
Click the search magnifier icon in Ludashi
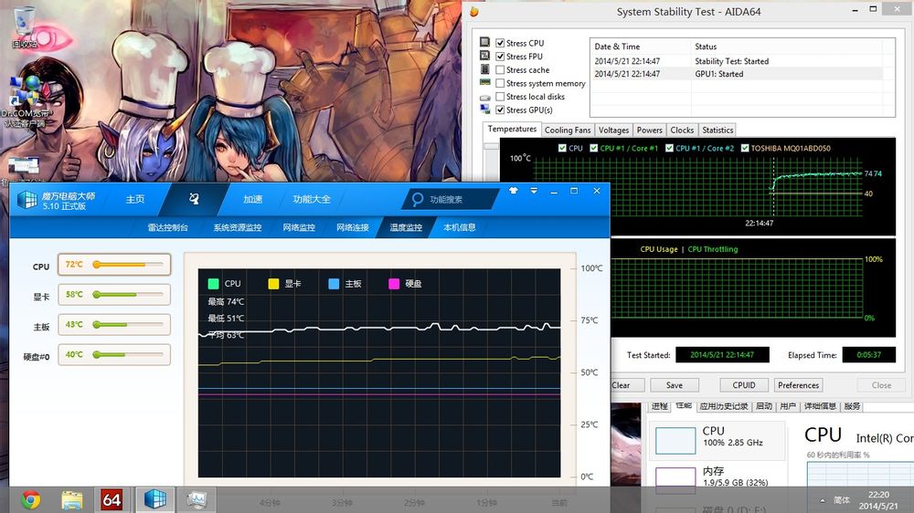click(418, 199)
